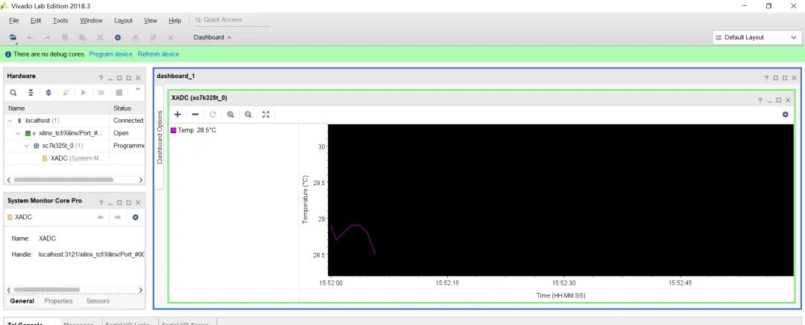Screen dimensions: 805x325
Task: Click run trigger immediate double-arrow icon
Action: tap(101, 93)
